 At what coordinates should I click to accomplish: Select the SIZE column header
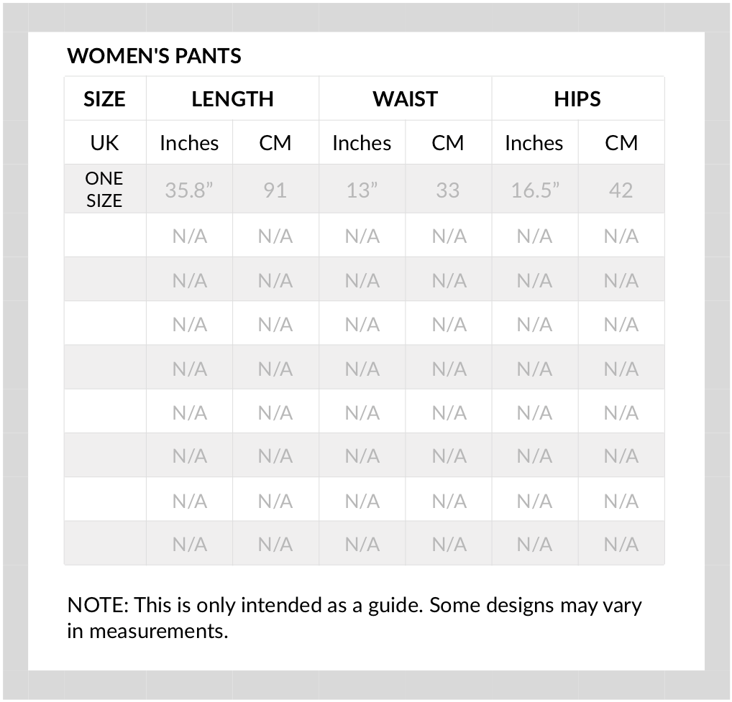click(x=104, y=99)
